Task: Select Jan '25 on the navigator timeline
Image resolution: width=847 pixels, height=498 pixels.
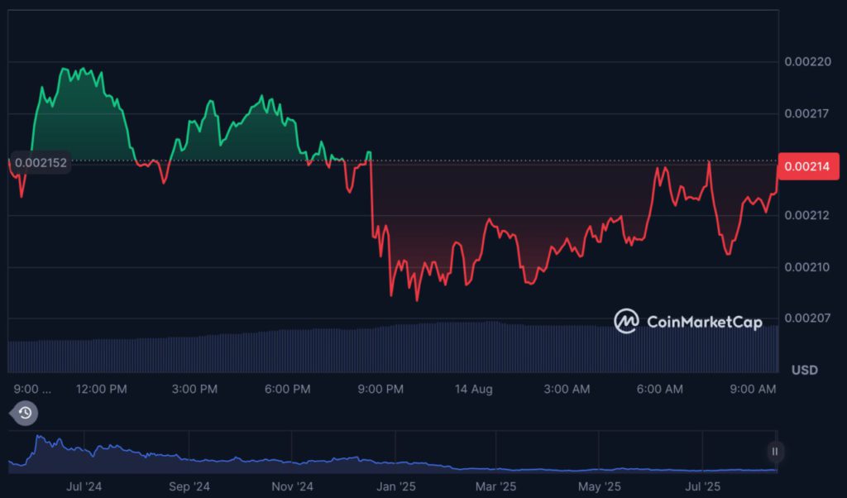Action: pyautogui.click(x=395, y=486)
